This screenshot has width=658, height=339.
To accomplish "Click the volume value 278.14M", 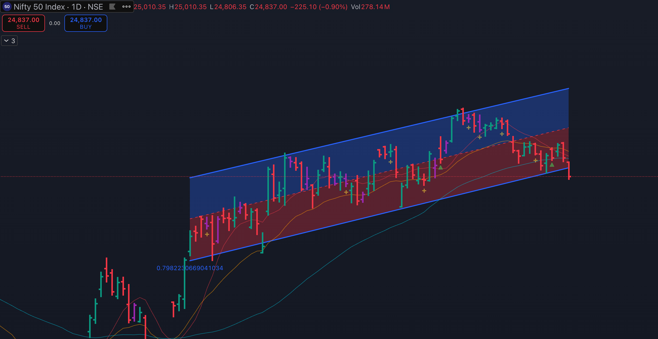I will (x=375, y=7).
